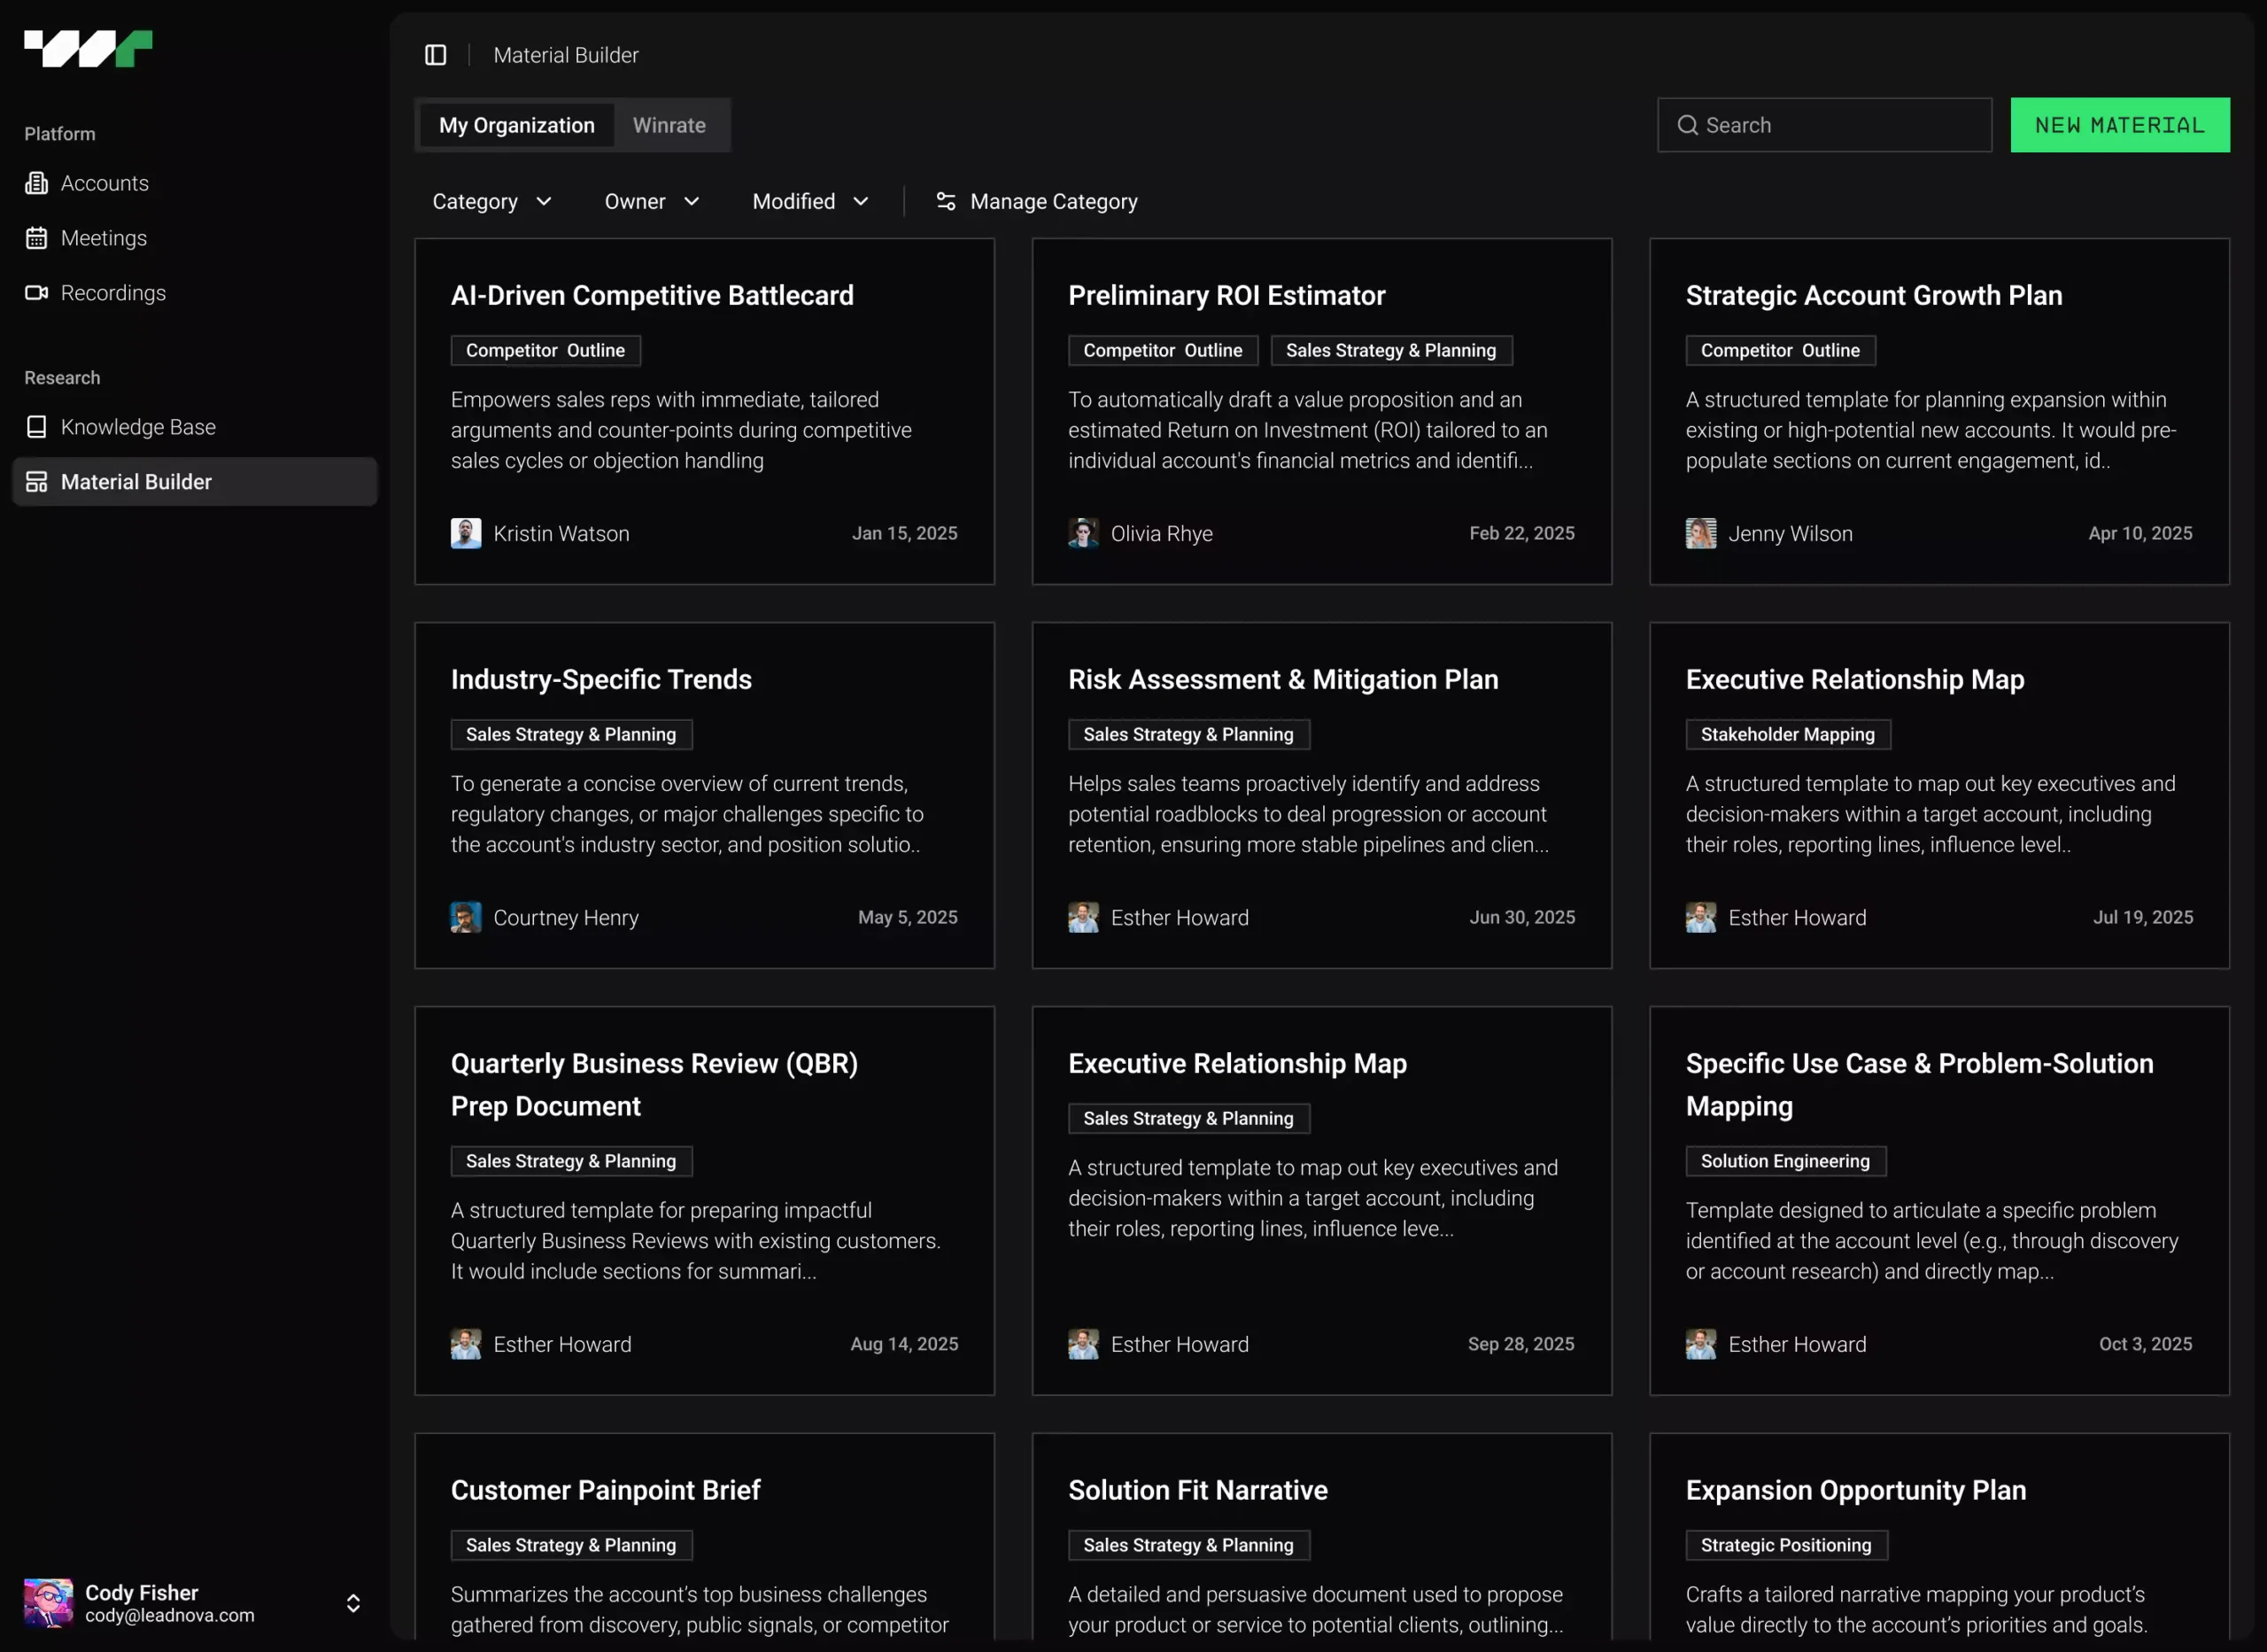
Task: Click Esther Howard's avatar on Jul 19 card
Action: tap(1701, 917)
